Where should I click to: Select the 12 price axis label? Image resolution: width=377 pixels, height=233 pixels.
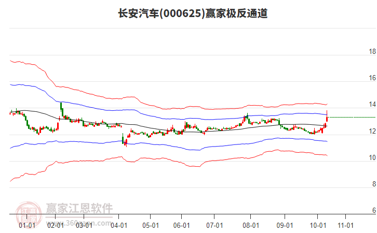pyautogui.click(x=372, y=131)
